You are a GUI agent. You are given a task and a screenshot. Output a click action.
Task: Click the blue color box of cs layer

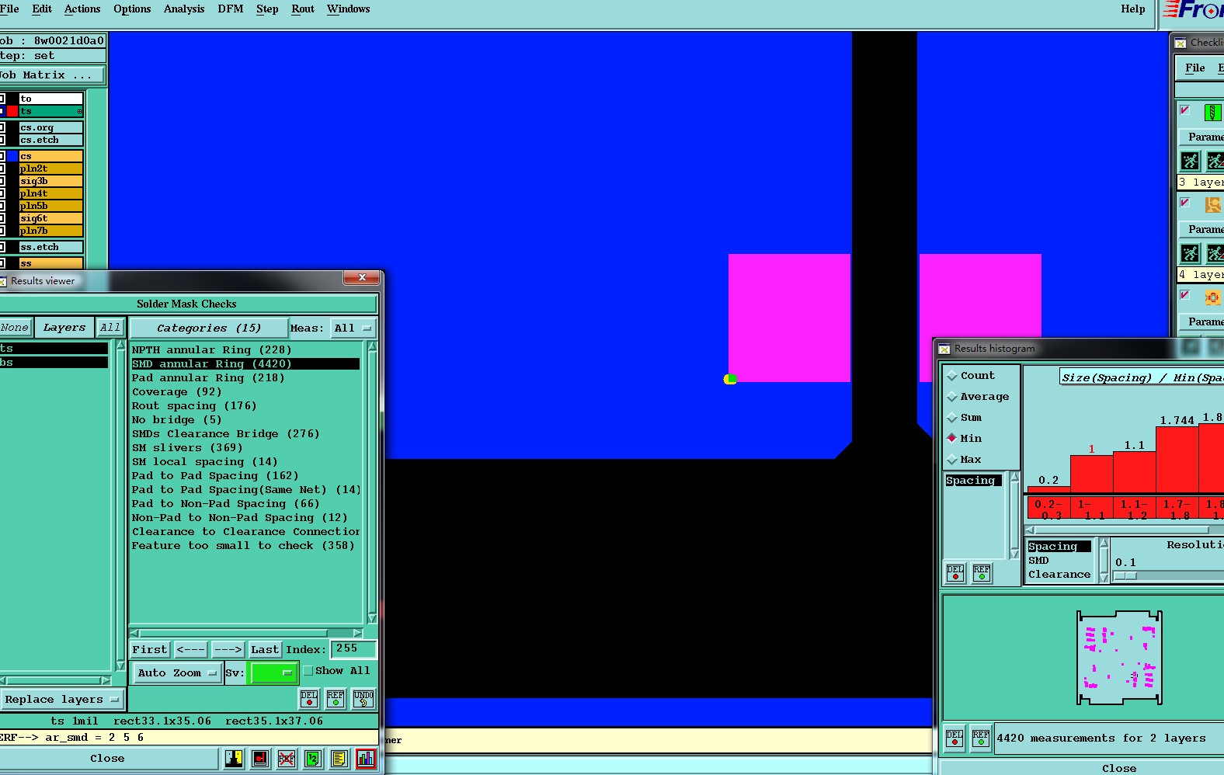[12, 156]
